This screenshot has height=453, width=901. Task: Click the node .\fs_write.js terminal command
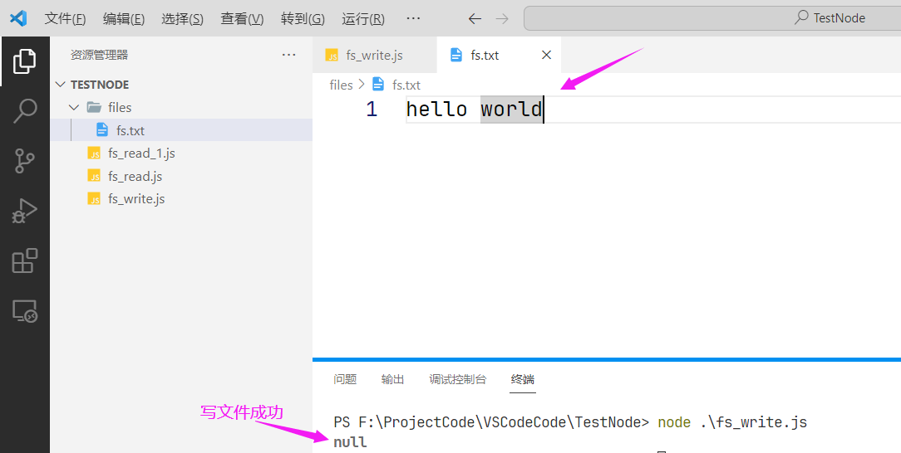[732, 422]
